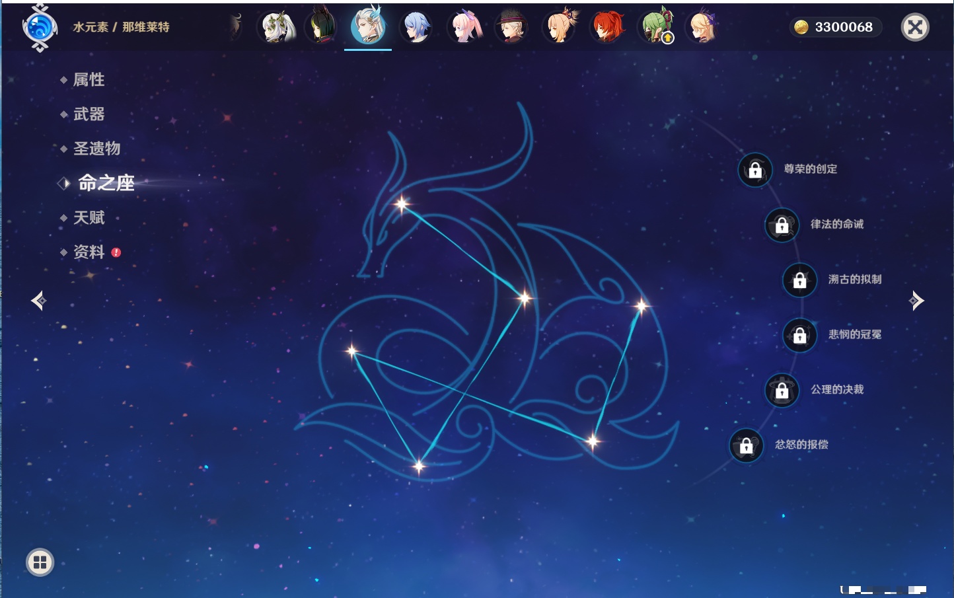Open the 天赋 talents tab
The height and width of the screenshot is (598, 954).
89,217
